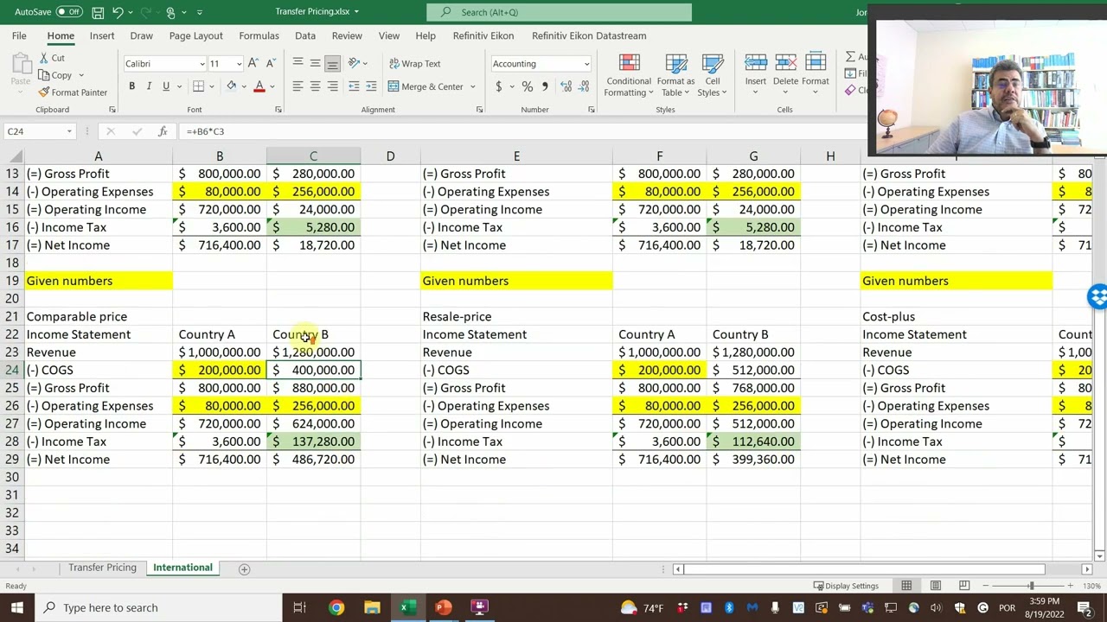Click the Increase Decimal icon
Viewport: 1107px width, 622px height.
566,86
